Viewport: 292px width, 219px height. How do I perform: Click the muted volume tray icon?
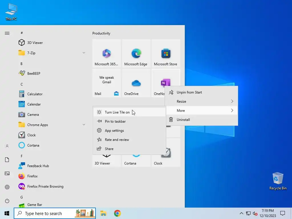point(255,213)
